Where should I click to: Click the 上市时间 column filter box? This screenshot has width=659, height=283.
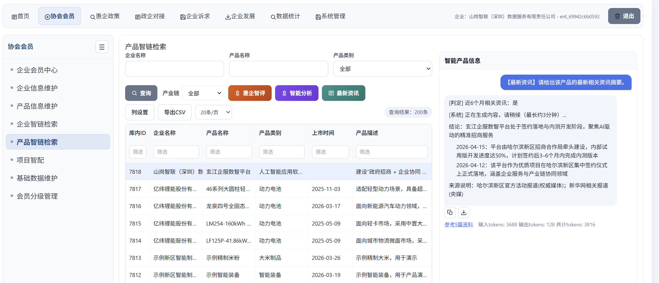pos(330,152)
